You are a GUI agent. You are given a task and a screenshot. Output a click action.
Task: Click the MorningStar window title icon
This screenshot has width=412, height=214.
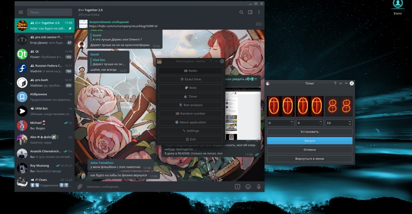coord(159,61)
